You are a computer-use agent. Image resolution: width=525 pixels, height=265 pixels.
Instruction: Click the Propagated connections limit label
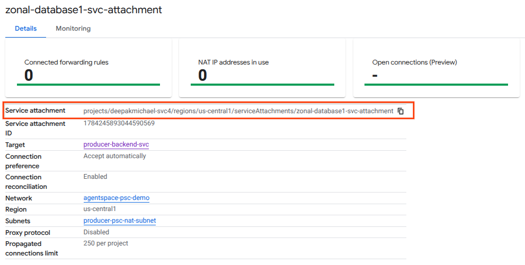tap(31, 249)
